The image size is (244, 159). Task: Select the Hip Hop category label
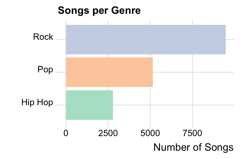tap(37, 102)
